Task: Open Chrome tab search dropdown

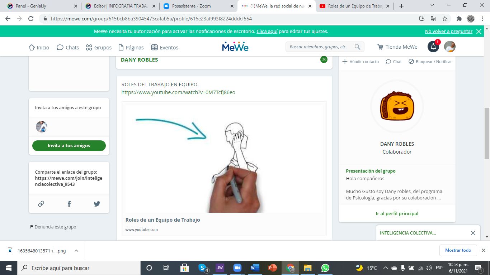Action: tap(432, 6)
